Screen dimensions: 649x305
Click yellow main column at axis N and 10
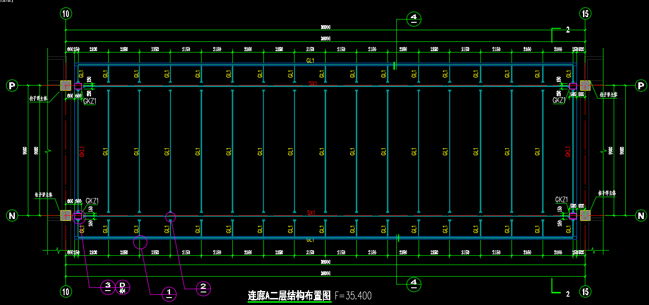tap(66, 215)
